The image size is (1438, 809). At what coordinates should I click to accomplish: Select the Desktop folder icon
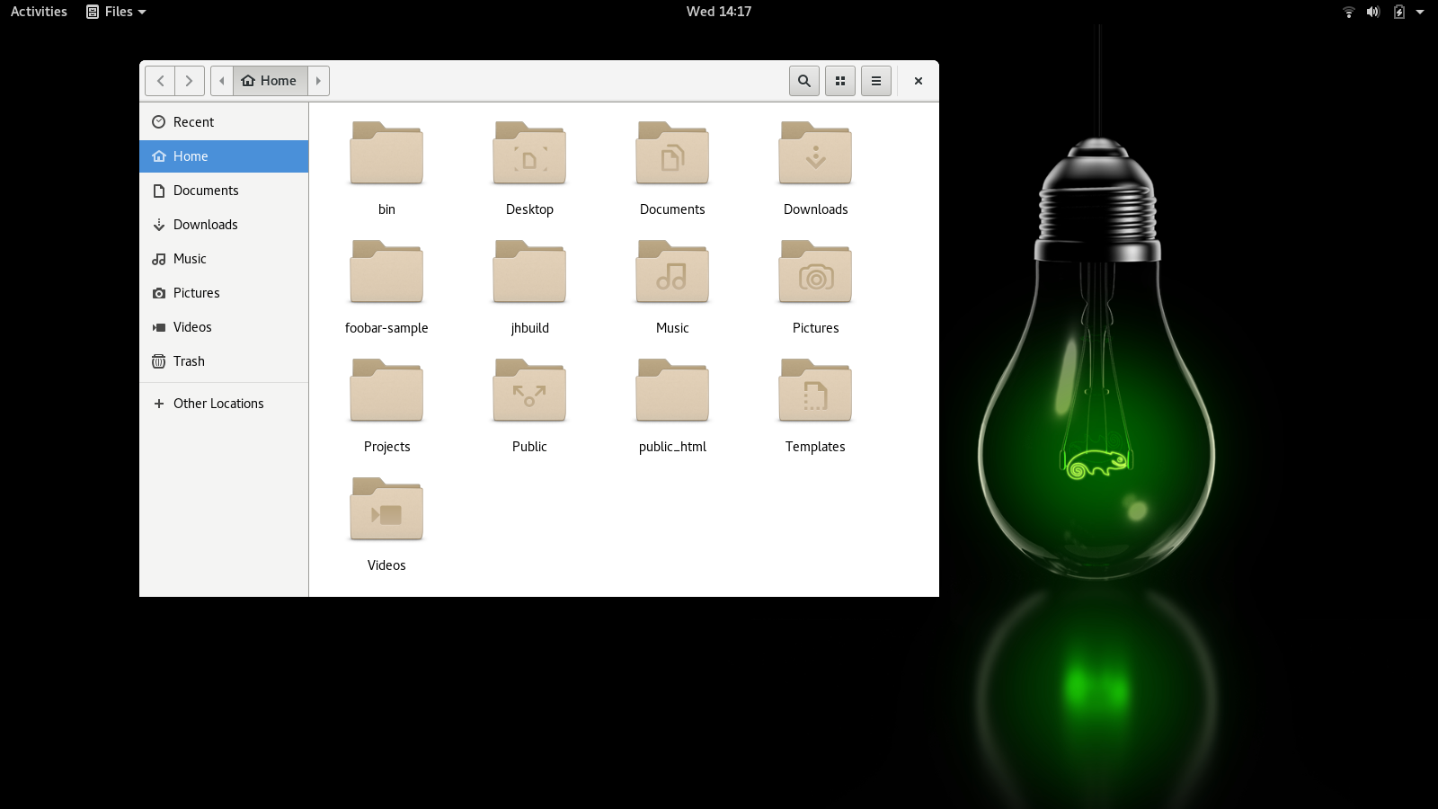tap(529, 154)
